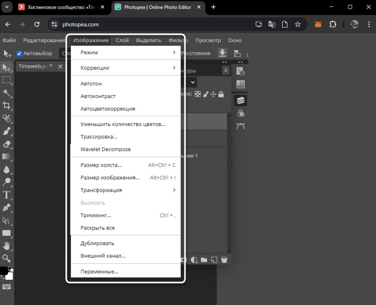Select the Type text tool
The image size is (376, 305).
point(7,195)
